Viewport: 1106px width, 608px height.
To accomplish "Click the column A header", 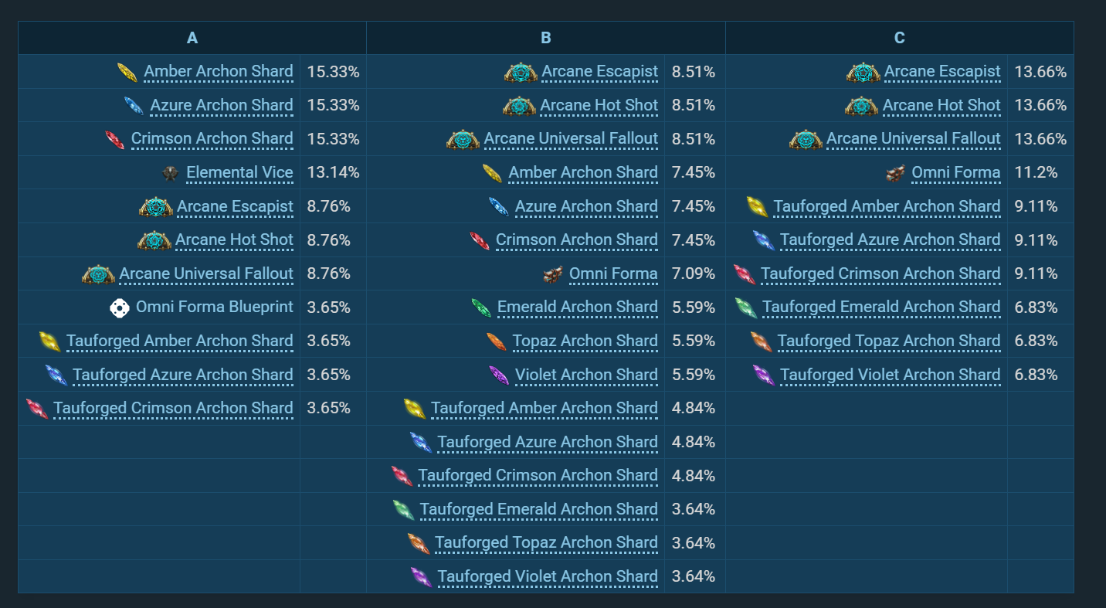I will pyautogui.click(x=192, y=38).
